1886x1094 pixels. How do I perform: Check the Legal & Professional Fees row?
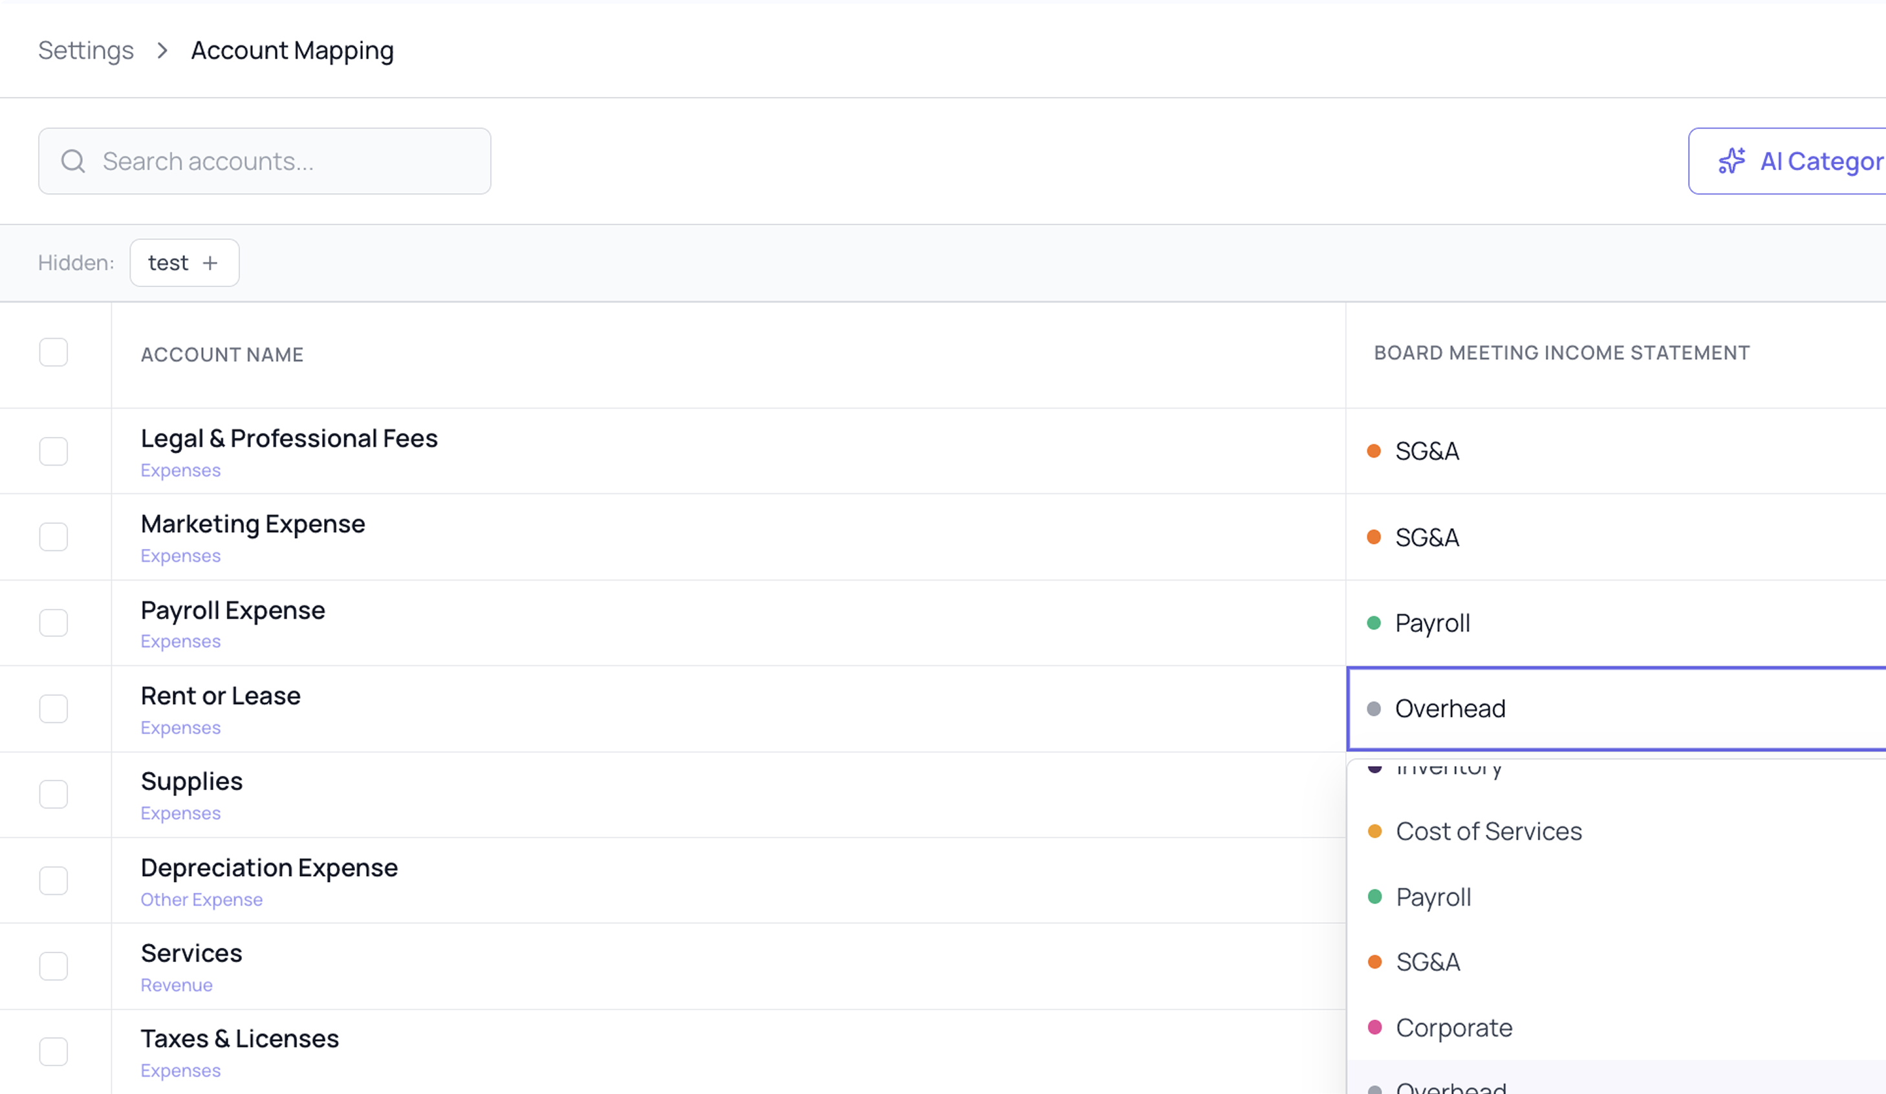click(53, 451)
